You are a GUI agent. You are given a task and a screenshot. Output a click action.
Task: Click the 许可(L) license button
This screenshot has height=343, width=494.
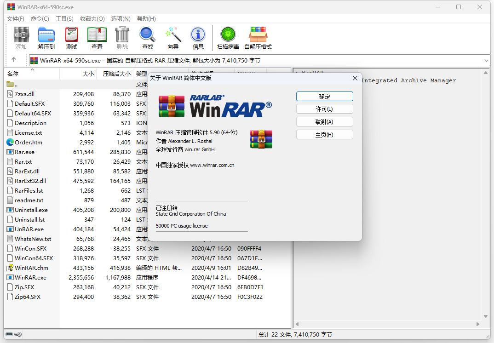click(x=324, y=109)
